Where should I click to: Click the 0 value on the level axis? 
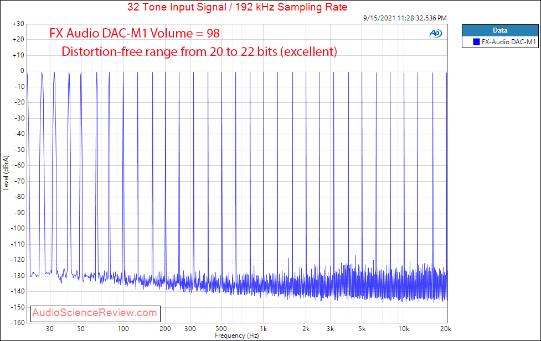coord(23,71)
